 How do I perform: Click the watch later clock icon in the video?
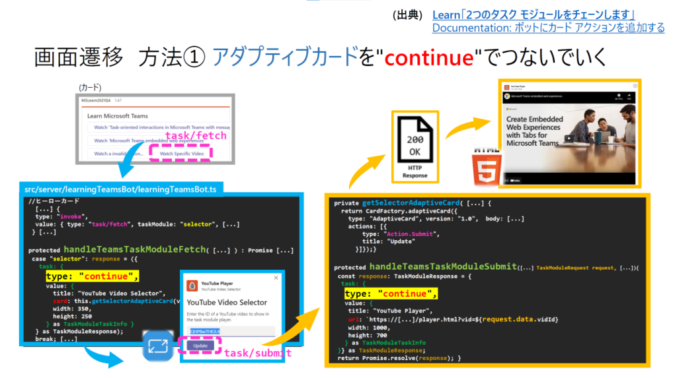(617, 96)
